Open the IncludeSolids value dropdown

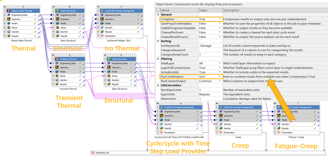click(220, 72)
